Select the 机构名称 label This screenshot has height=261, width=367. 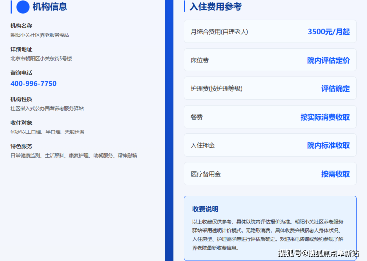(21, 26)
